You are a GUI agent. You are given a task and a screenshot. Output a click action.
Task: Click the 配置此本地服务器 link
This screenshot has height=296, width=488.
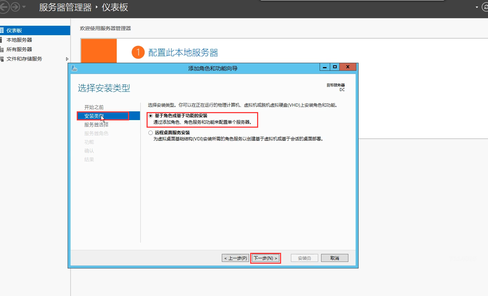click(183, 53)
